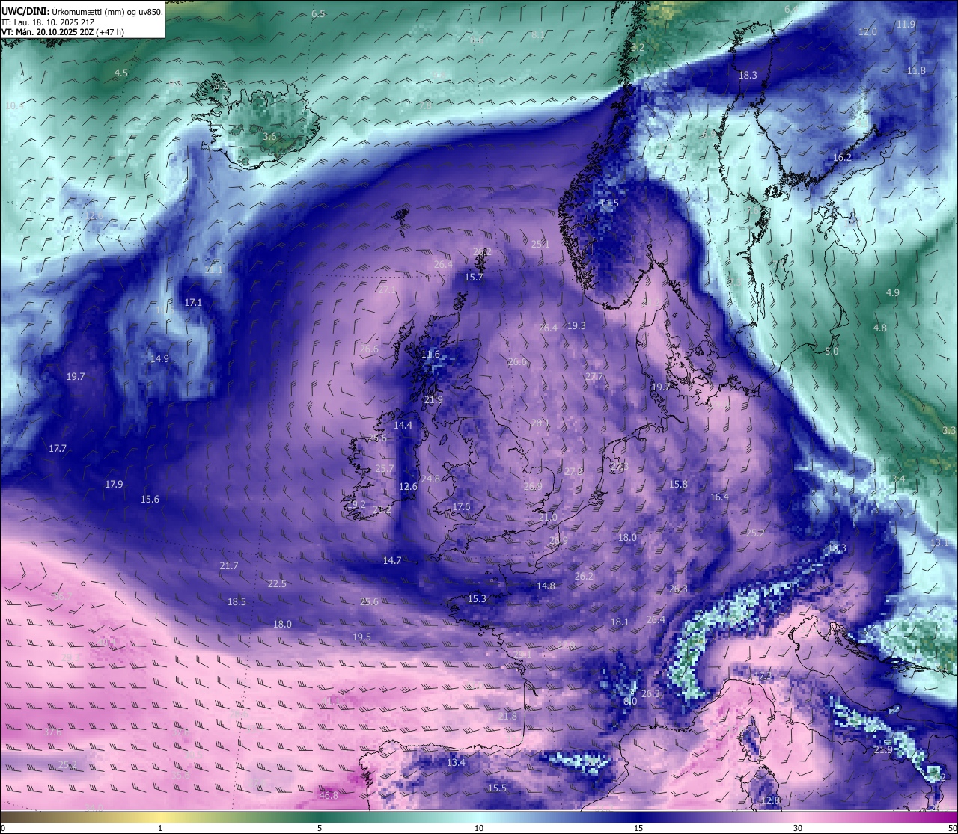
Task: Click the 17.6 value over southwest England
Action: pos(462,506)
